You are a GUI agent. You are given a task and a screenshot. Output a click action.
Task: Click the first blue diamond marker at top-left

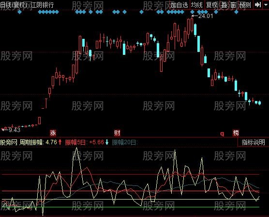[x=19, y=12]
